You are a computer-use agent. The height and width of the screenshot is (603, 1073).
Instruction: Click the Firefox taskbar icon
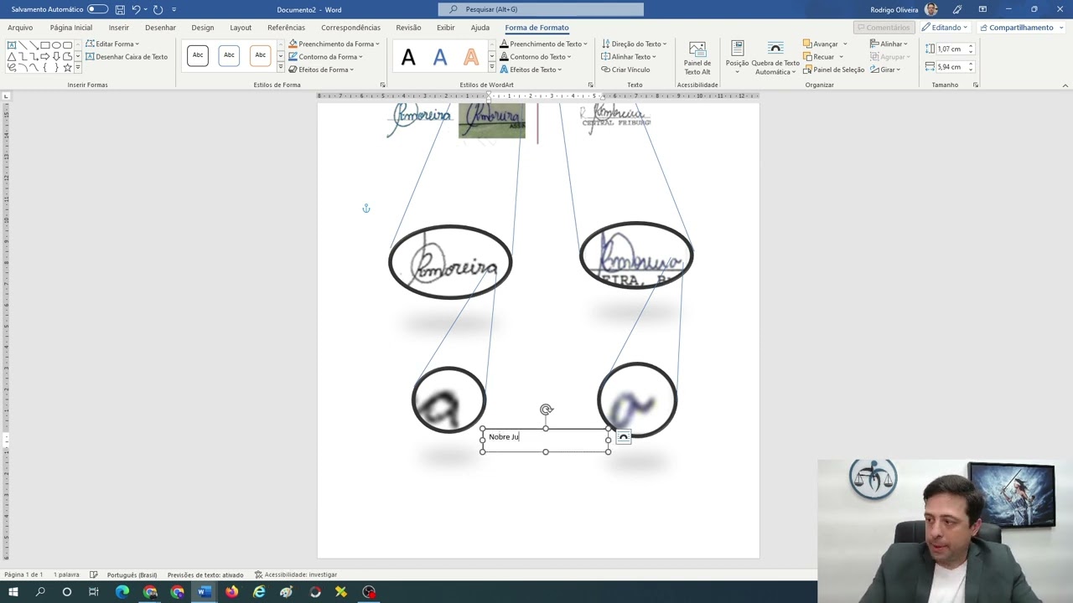click(x=231, y=592)
